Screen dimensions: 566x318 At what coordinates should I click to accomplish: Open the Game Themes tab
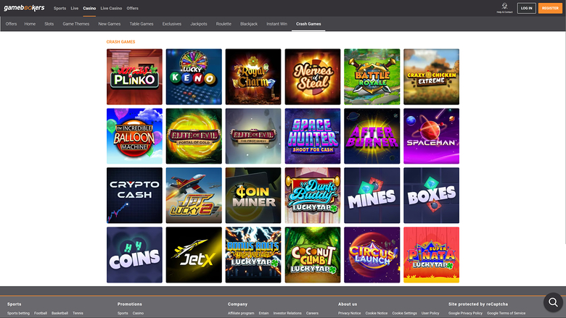pyautogui.click(x=75, y=24)
